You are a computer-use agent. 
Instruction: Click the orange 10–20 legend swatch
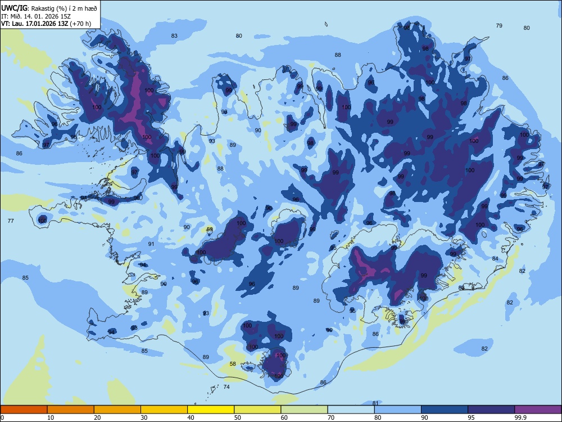click(x=71, y=410)
